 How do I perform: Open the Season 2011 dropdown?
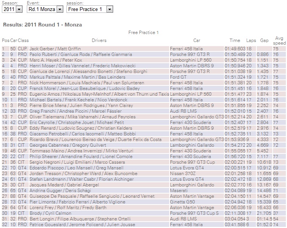[x=12, y=9]
